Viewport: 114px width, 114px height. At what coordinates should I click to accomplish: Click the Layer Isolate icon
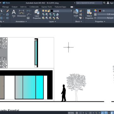pyautogui.click(x=47, y=15)
